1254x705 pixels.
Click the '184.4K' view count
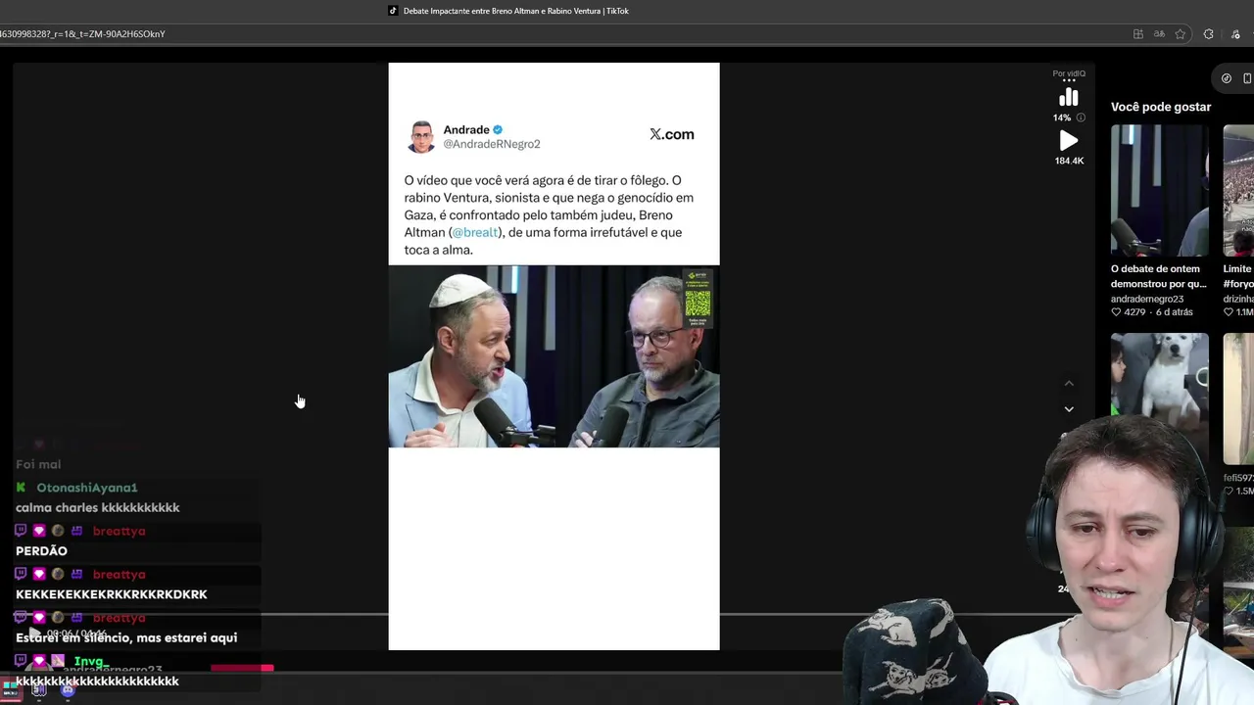point(1069,161)
